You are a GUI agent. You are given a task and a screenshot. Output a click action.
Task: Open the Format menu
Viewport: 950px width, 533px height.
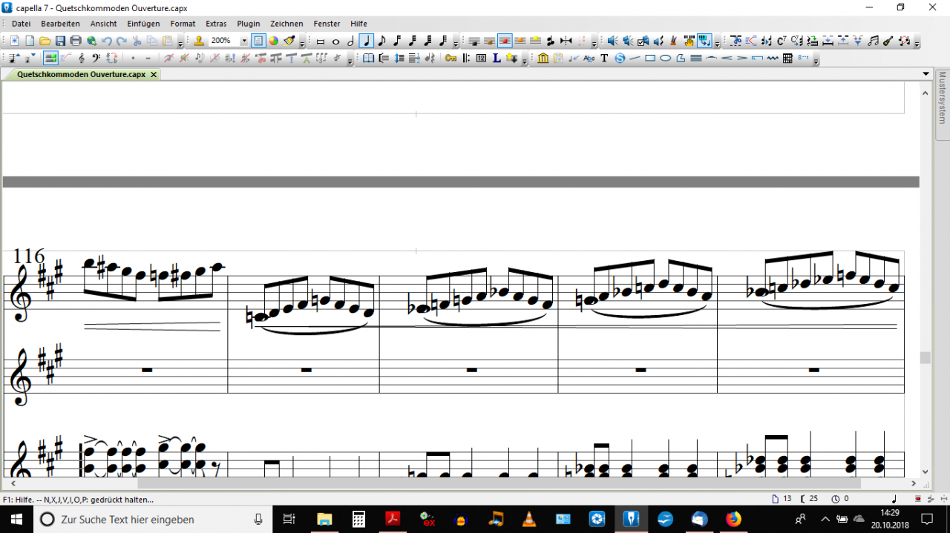183,24
